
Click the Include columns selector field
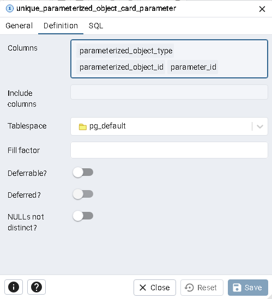169,92
